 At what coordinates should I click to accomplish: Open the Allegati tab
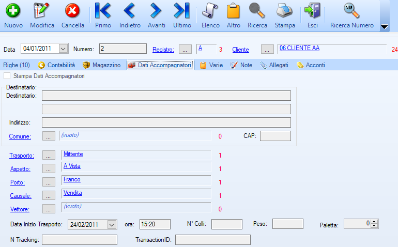point(274,65)
